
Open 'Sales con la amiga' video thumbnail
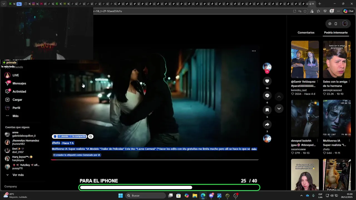click(337, 59)
